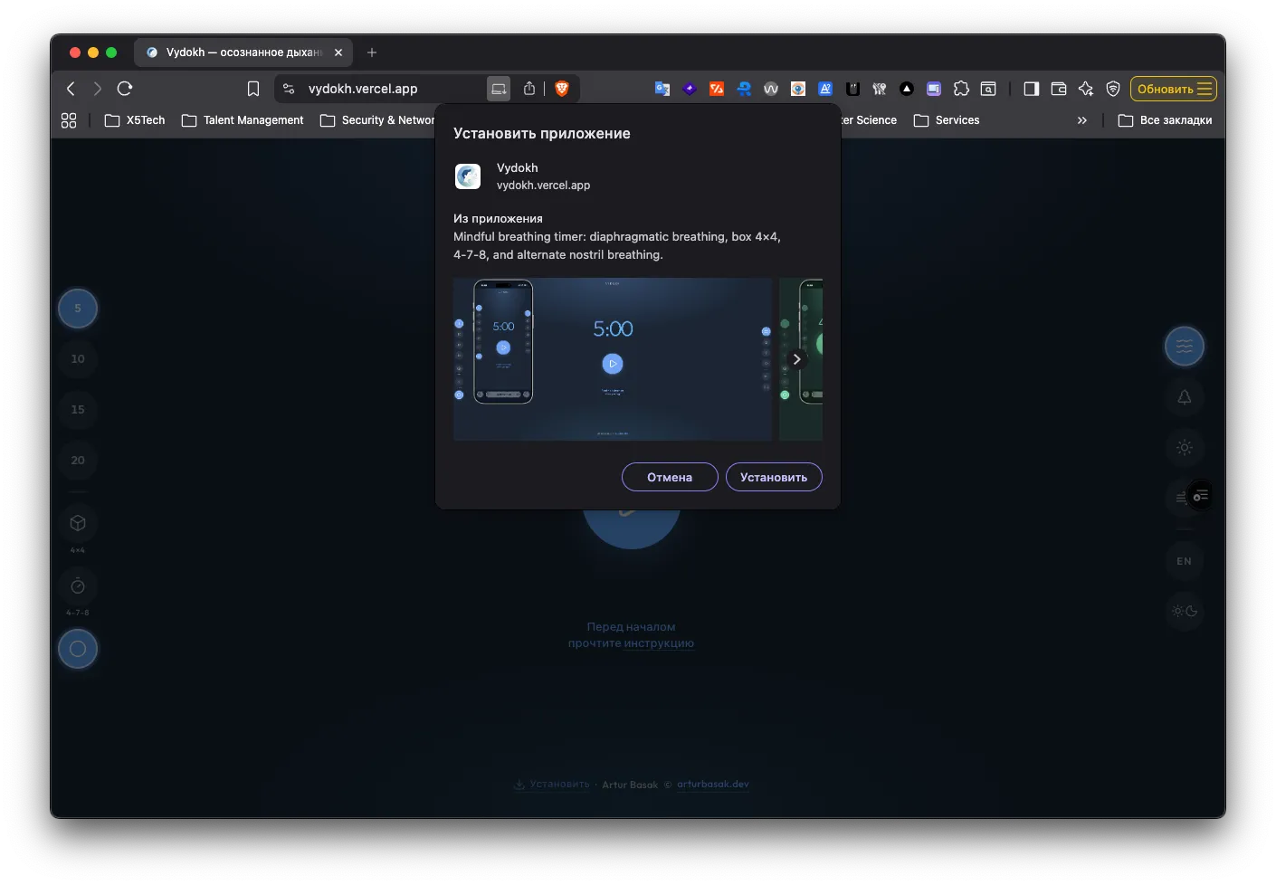This screenshot has height=885, width=1276.
Task: Toggle the browser sidebar panel
Action: [x=1032, y=89]
